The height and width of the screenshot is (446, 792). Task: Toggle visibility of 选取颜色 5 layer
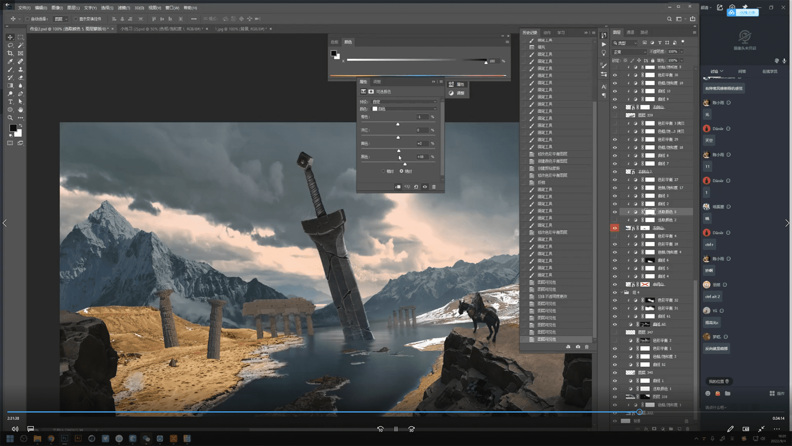(x=615, y=212)
